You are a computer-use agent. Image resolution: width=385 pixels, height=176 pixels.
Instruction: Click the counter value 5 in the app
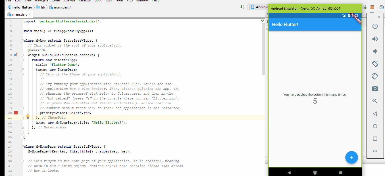click(315, 101)
